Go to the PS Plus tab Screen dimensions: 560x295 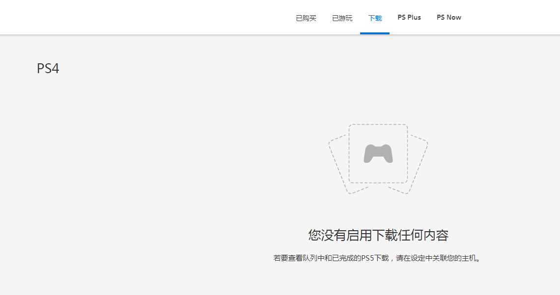pyautogui.click(x=409, y=18)
